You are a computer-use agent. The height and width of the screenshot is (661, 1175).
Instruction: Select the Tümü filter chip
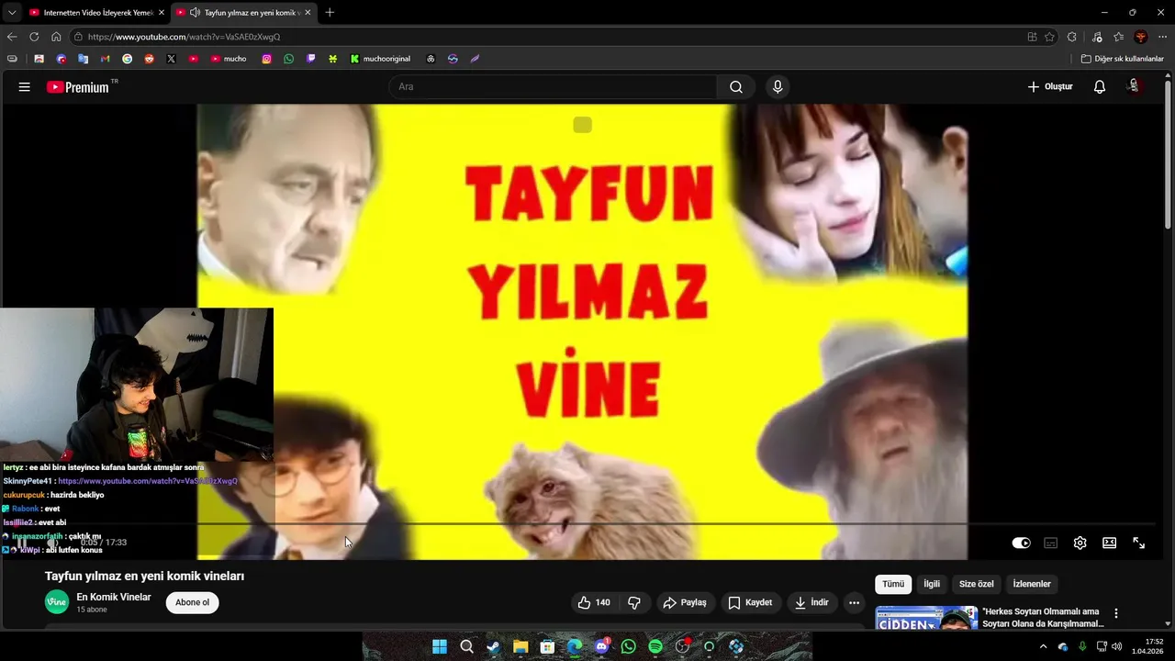(893, 584)
